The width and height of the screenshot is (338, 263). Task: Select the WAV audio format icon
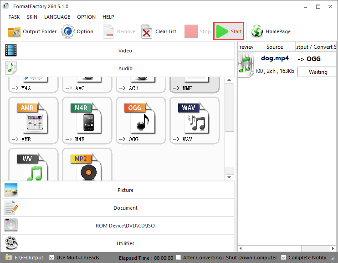click(195, 120)
